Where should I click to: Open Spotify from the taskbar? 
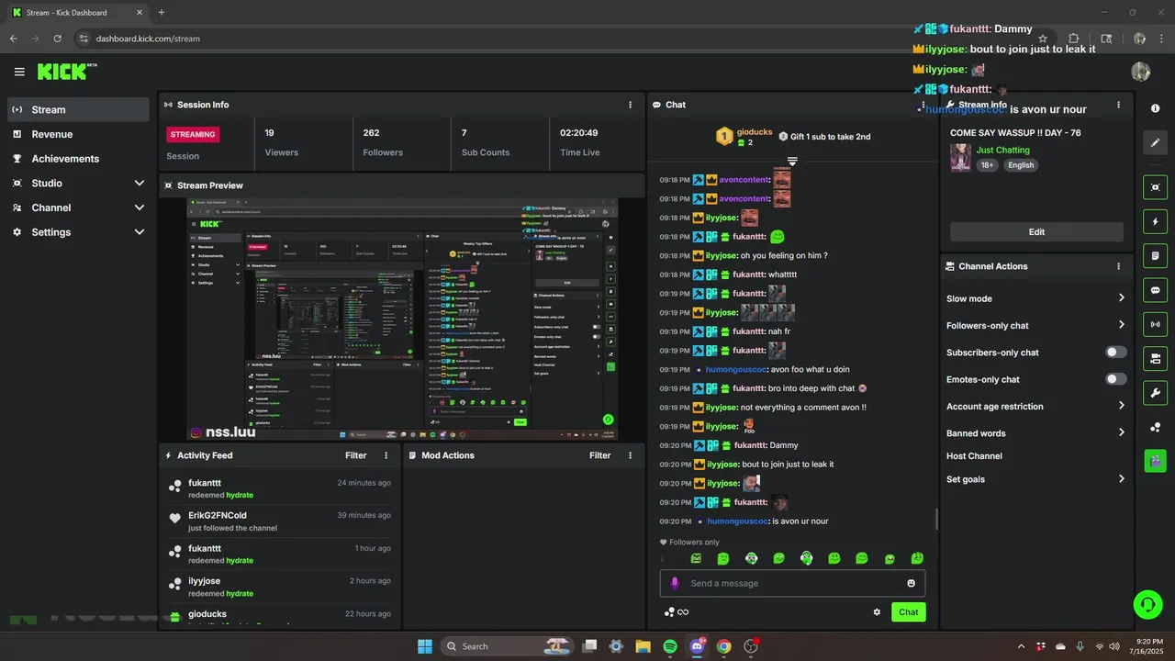point(670,646)
